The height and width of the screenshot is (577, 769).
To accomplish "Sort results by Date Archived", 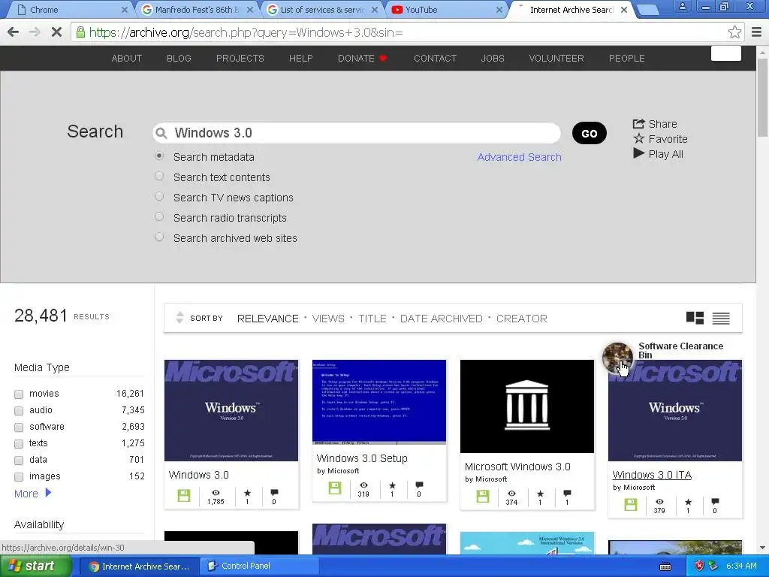I will [442, 319].
